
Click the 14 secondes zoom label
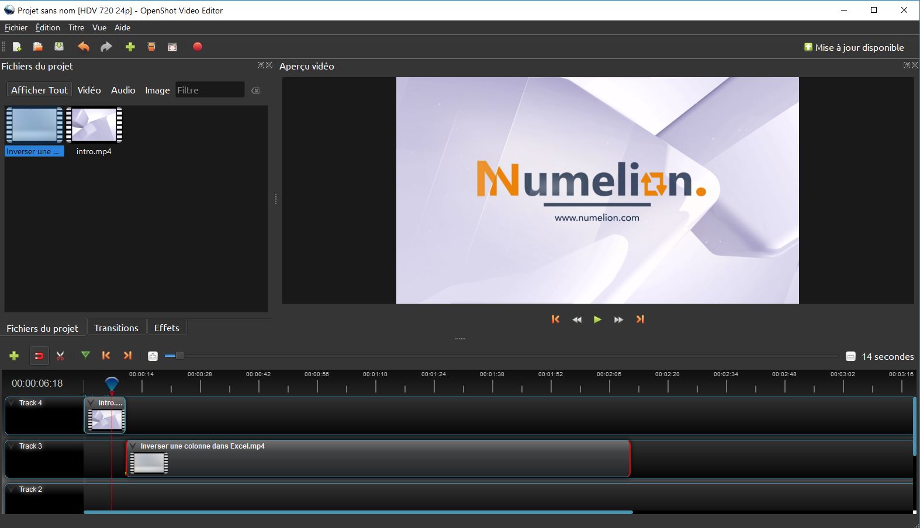[x=888, y=356]
